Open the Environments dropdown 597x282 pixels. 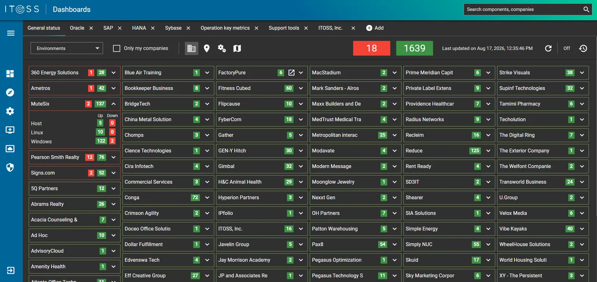[x=67, y=48]
